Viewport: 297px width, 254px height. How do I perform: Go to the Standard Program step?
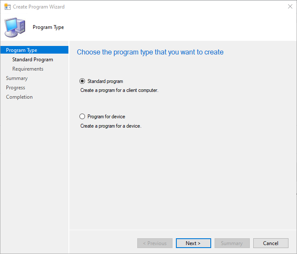coord(33,60)
